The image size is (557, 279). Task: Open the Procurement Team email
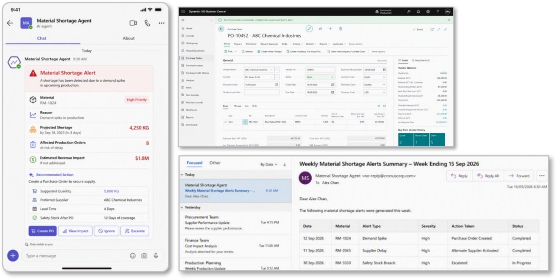[x=235, y=222]
